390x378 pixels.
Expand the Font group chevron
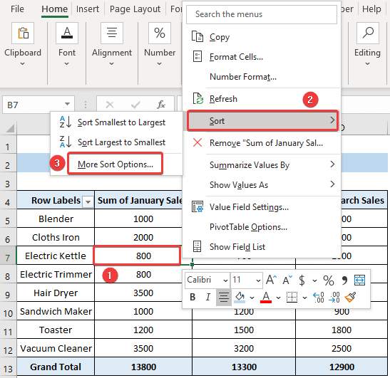click(x=66, y=64)
